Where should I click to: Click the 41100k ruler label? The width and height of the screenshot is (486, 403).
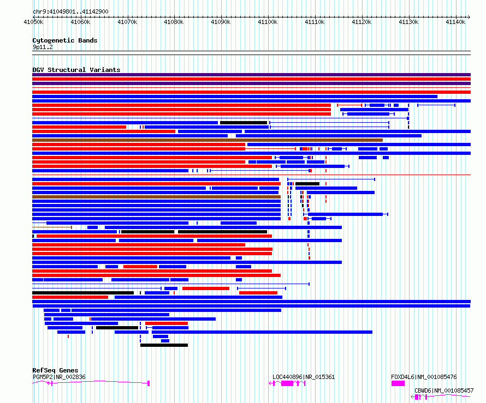268,22
